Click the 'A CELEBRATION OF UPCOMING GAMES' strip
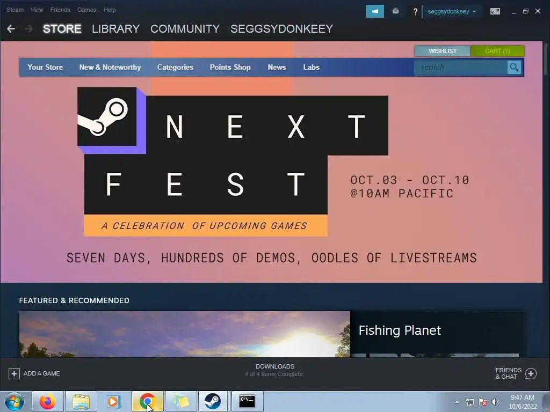The width and height of the screenshot is (550, 412). 206,225
